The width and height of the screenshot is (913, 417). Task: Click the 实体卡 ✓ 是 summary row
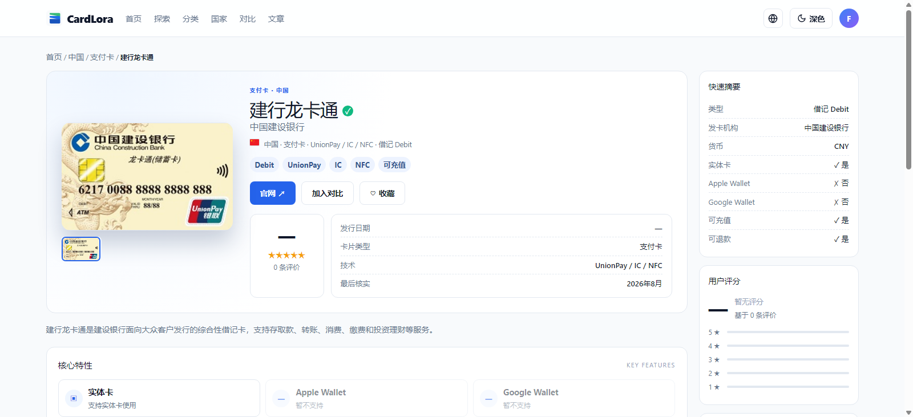pyautogui.click(x=779, y=165)
